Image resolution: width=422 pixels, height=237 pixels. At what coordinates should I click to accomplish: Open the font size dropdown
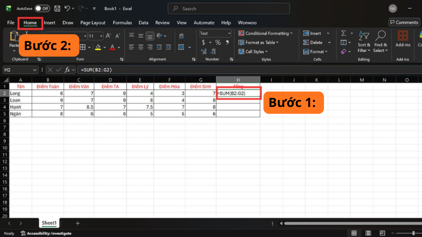(x=101, y=36)
